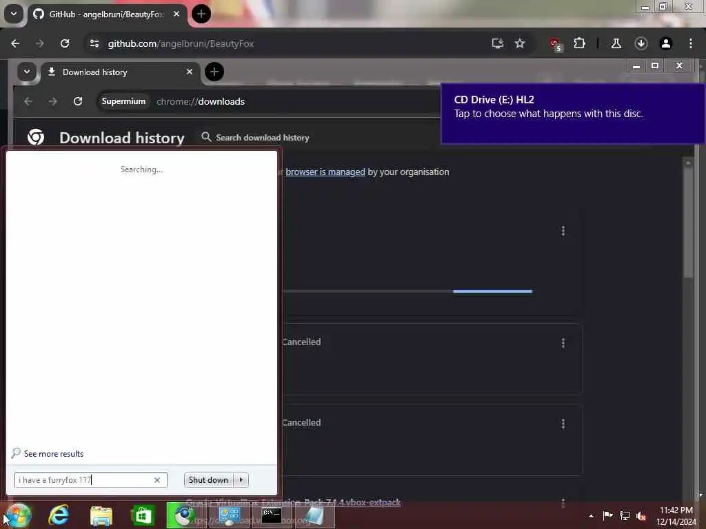Open more actions for second Cancelled download
Screen dimensions: 706x529
[563, 424]
